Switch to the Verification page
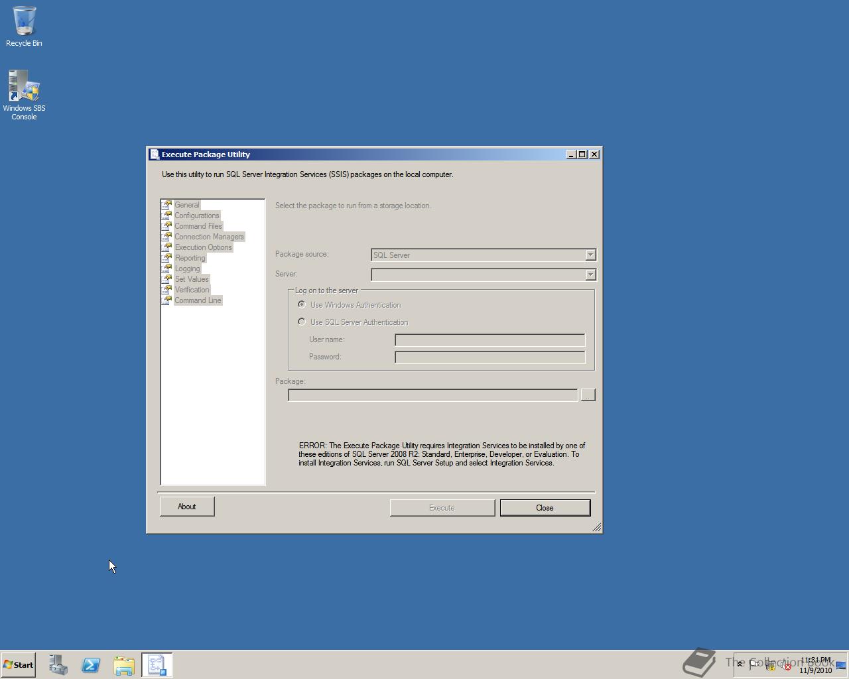The height and width of the screenshot is (679, 849). point(192,290)
